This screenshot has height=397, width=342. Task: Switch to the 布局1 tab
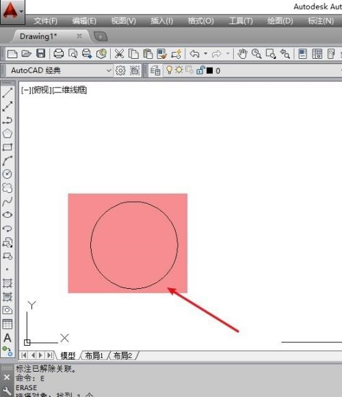[x=94, y=356]
